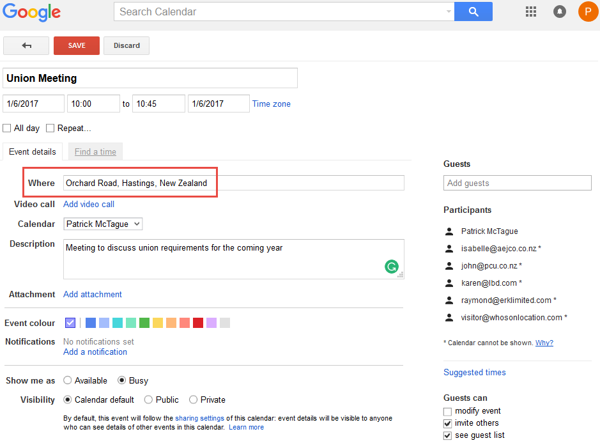Viewport: 600px width, 443px height.
Task: Open the Google apps grid
Action: (531, 12)
